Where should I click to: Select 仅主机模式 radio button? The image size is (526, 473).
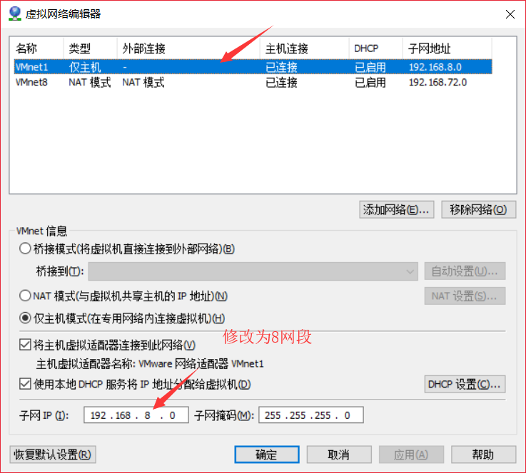(25, 318)
